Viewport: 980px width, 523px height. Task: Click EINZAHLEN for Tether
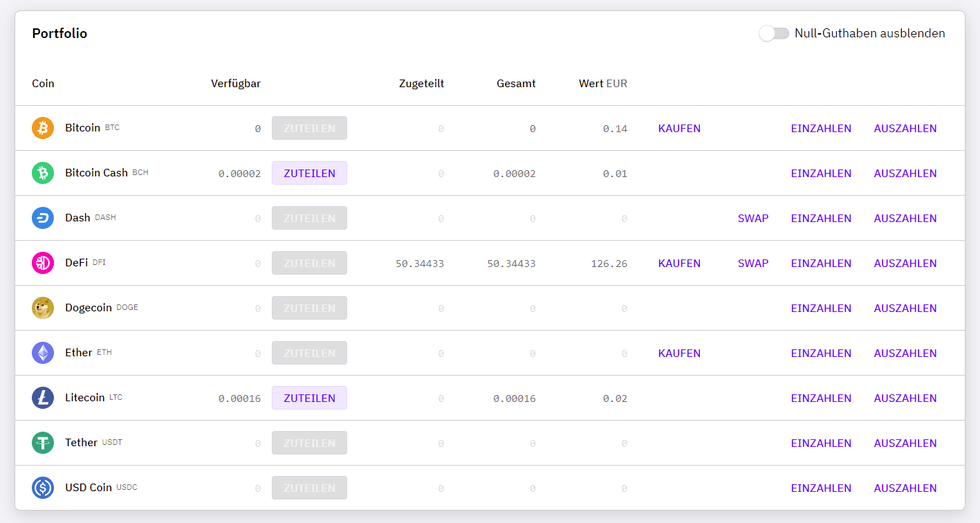tap(821, 443)
